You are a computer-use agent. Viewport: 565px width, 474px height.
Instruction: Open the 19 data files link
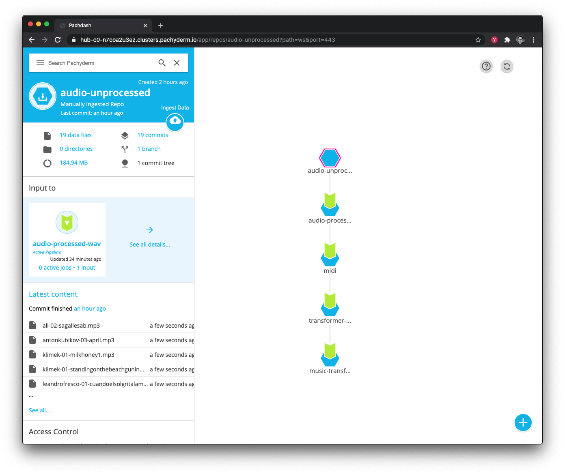pos(76,135)
